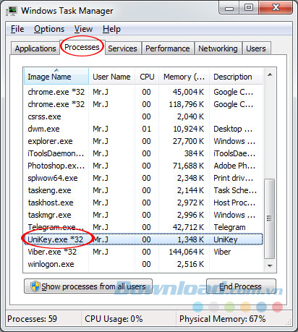Image resolution: width=298 pixels, height=332 pixels.
Task: Click the 27,700 K memory value
Action: 188,141
